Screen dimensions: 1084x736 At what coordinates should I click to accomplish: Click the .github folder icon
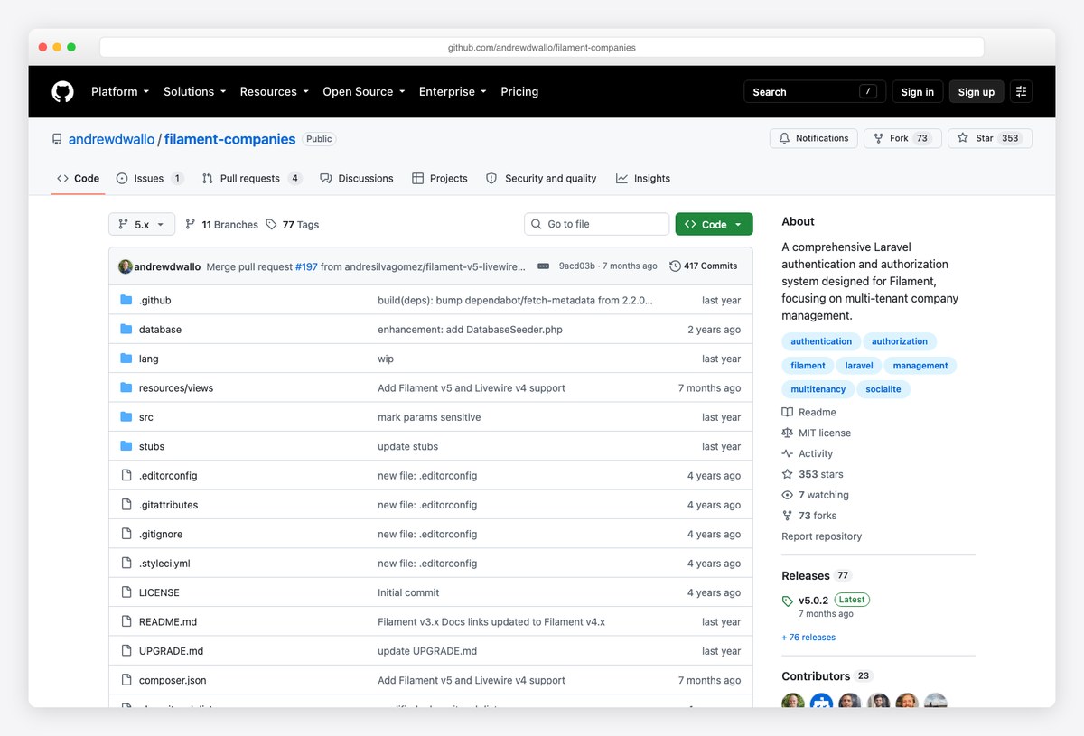click(x=126, y=300)
